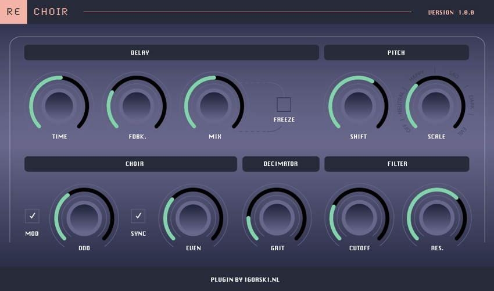
Task: Click the DELAY section header
Action: click(171, 52)
